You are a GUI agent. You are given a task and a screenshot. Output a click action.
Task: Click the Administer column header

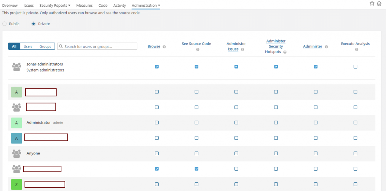312,46
